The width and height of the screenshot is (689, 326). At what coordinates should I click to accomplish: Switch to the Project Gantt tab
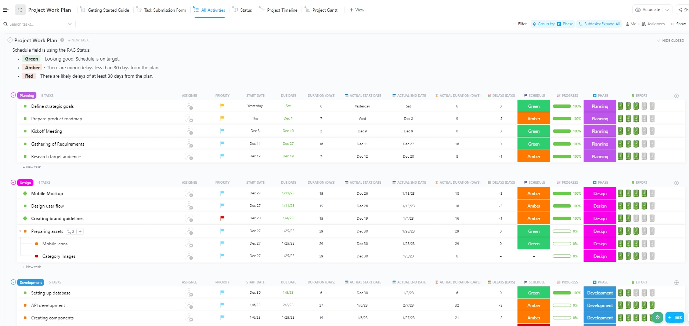point(324,10)
